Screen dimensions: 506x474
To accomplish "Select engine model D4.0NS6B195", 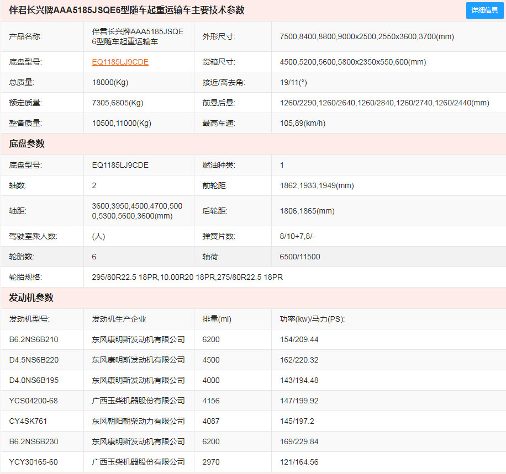I will (34, 380).
